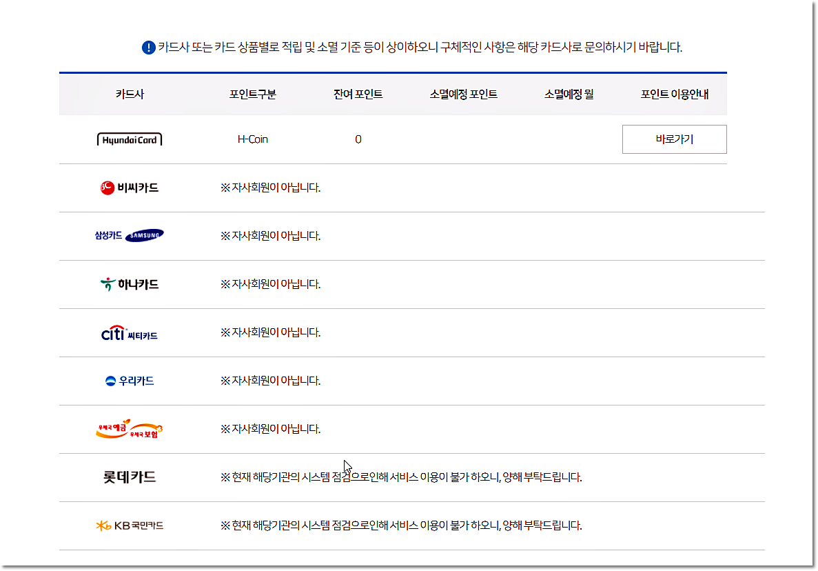
Task: Click the 롯데카드 logo
Action: point(130,477)
